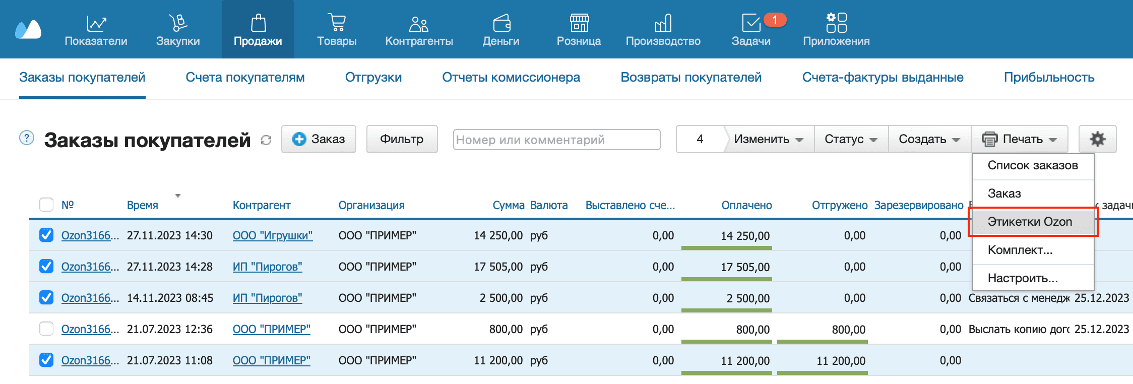1133x384 pixels.
Task: Click search field Номер или комментарий
Action: [556, 140]
